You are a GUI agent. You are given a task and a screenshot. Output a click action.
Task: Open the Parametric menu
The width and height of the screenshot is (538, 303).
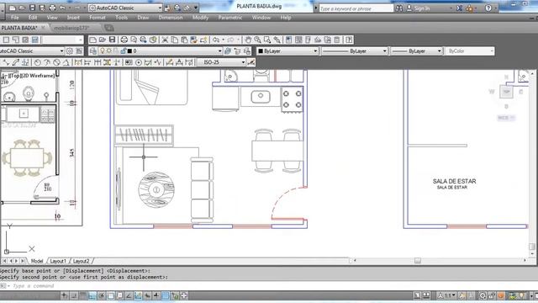230,18
